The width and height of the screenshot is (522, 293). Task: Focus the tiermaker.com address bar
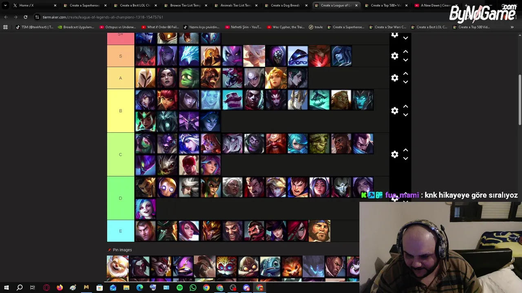click(x=103, y=17)
